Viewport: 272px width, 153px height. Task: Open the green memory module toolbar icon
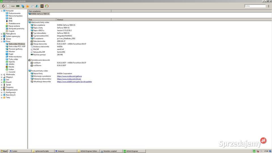18,6
